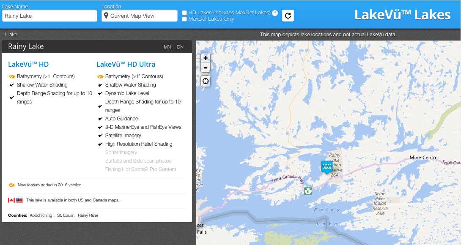The image size is (461, 245).
Task: Click the burst icon beside LakeVü HD Bathymetry
Action: pos(12,77)
